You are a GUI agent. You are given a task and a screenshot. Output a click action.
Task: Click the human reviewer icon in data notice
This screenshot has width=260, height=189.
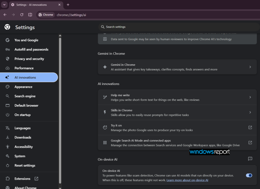click(x=105, y=39)
